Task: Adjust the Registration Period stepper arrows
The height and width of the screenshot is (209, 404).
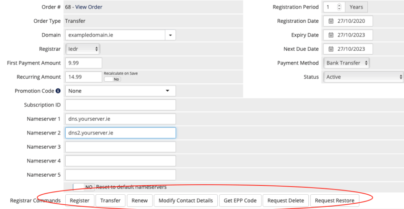Action: 339,7
